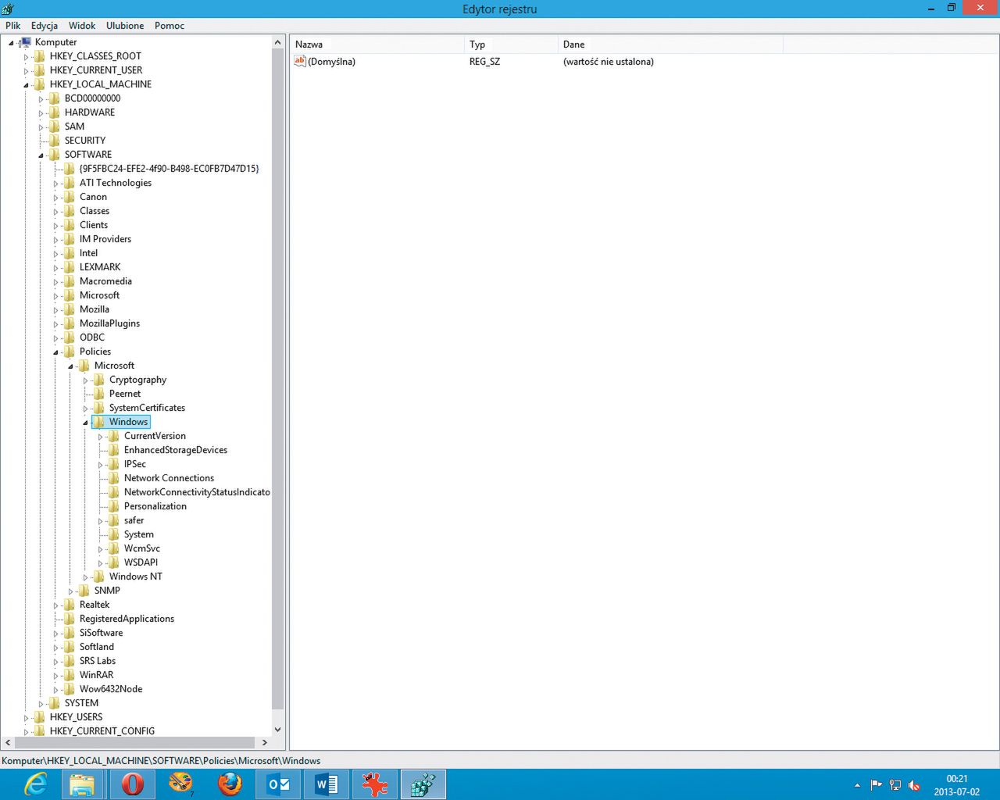Viewport: 1000px width, 800px height.
Task: Select the Wow6432Node key
Action: [111, 689]
